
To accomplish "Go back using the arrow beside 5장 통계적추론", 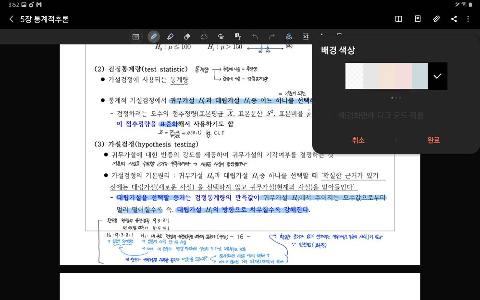I will click(12, 19).
